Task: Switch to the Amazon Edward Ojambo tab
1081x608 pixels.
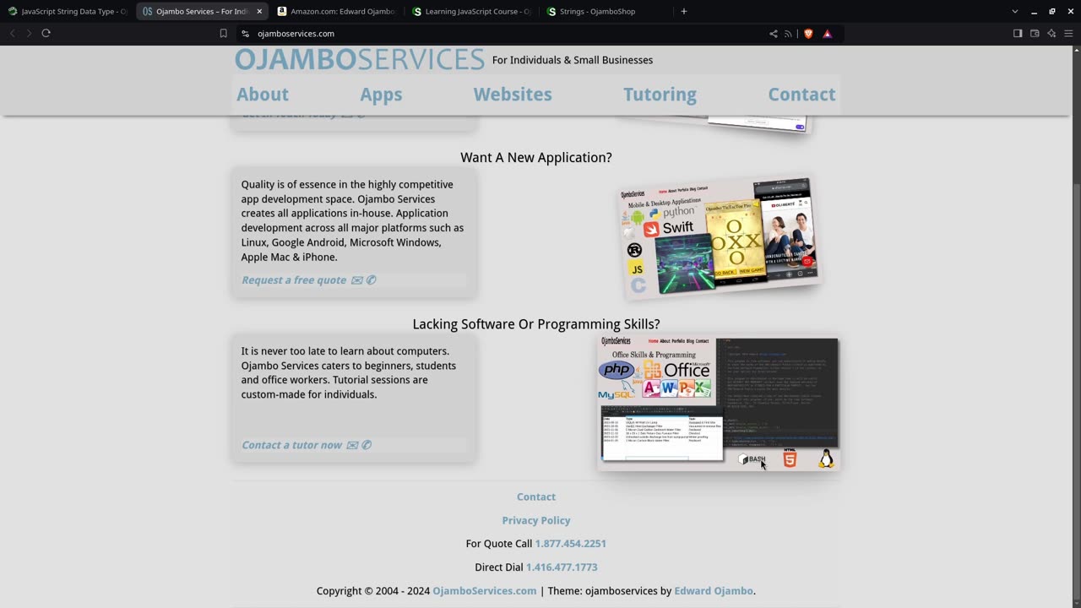Action: 338,11
